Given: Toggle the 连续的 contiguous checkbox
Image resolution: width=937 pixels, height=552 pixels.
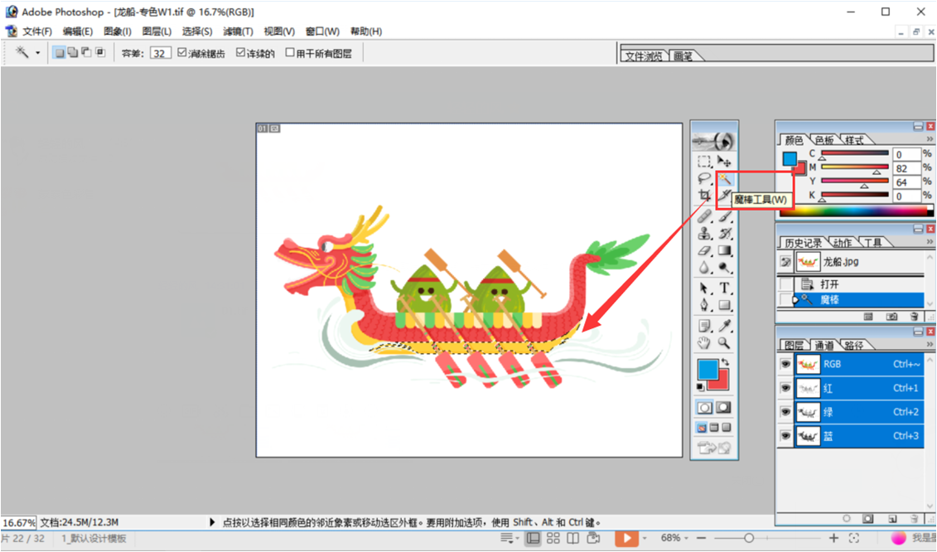Looking at the screenshot, I should [x=240, y=52].
